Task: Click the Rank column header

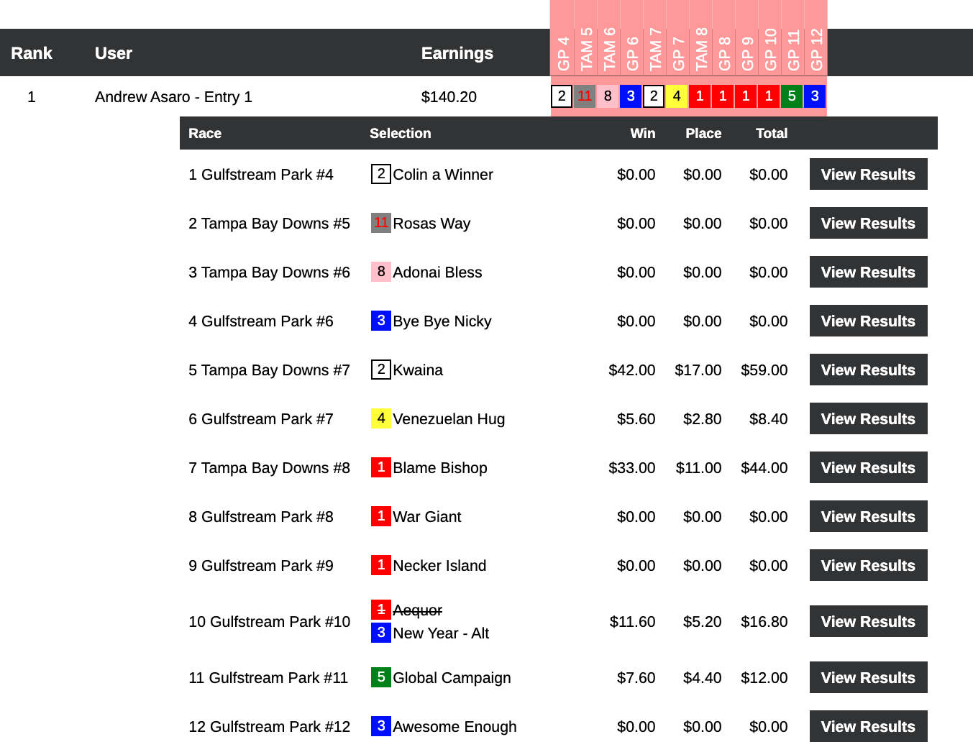Action: 32,53
